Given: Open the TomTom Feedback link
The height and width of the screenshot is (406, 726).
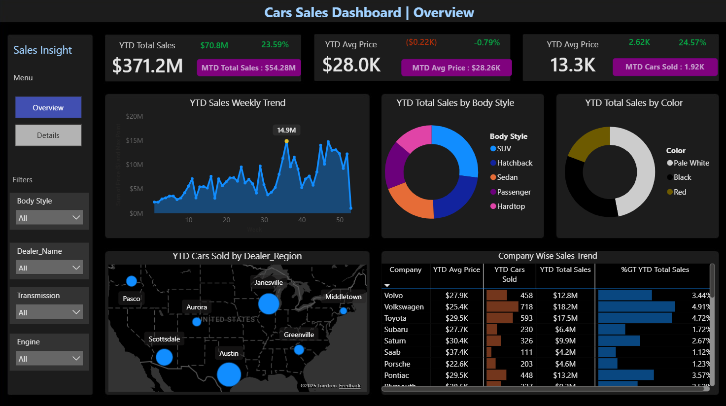Looking at the screenshot, I should (x=349, y=386).
